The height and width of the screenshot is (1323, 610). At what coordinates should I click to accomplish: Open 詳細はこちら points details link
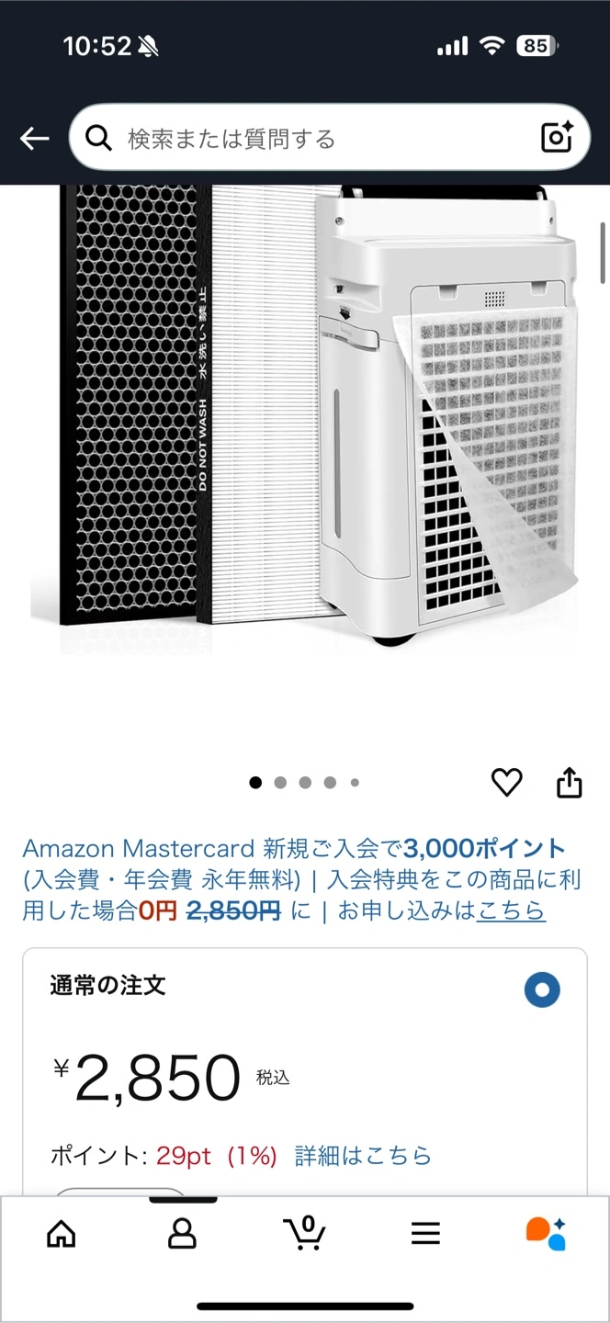click(x=363, y=1155)
